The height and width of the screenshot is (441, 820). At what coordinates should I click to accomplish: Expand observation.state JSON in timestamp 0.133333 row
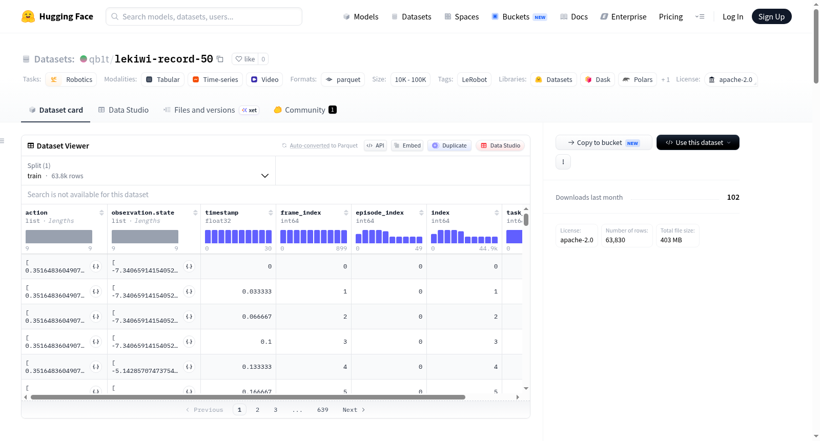[189, 367]
